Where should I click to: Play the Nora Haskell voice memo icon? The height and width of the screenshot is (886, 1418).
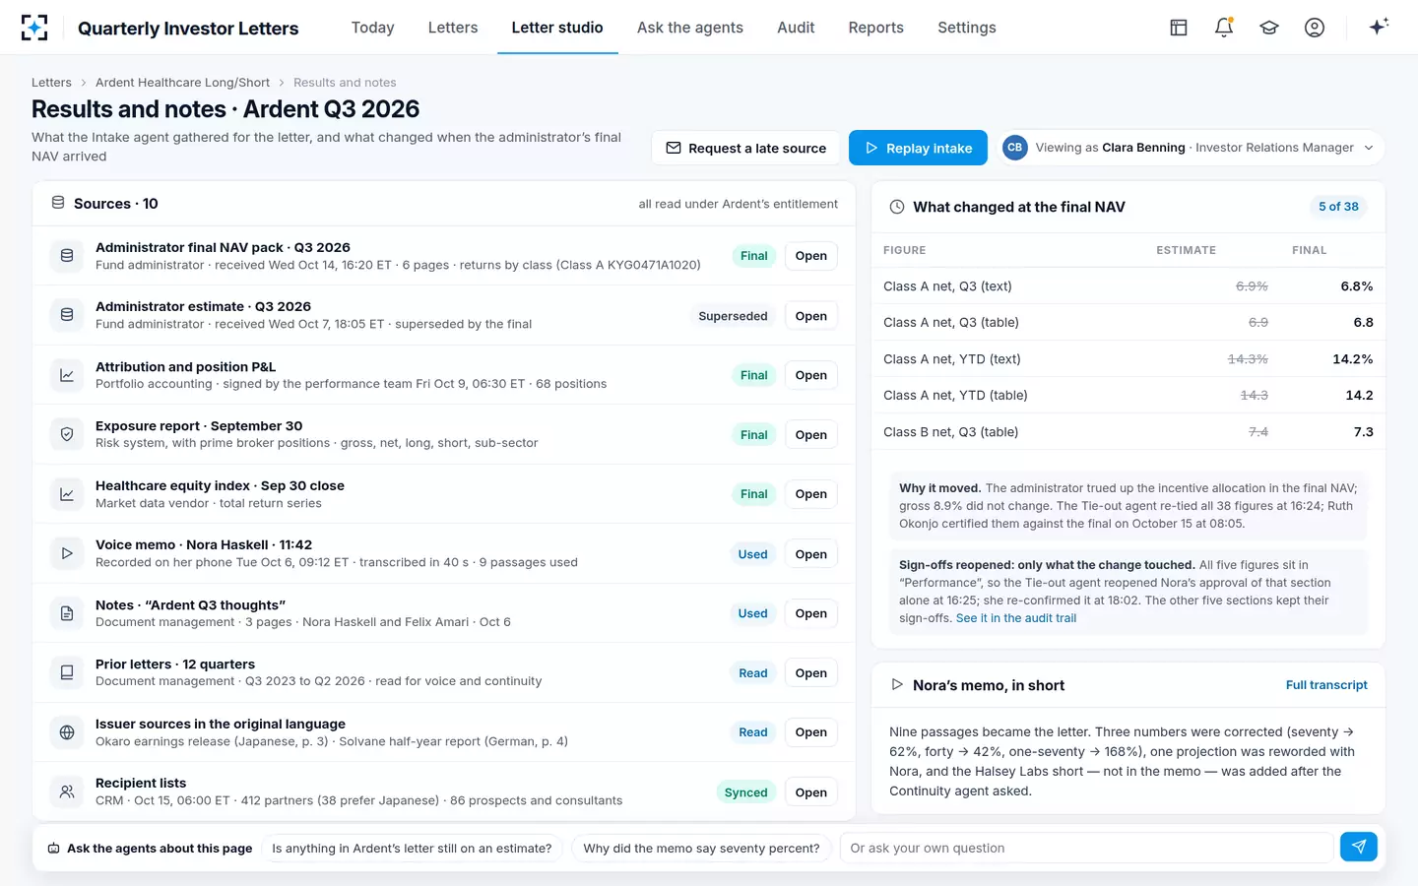click(x=67, y=553)
